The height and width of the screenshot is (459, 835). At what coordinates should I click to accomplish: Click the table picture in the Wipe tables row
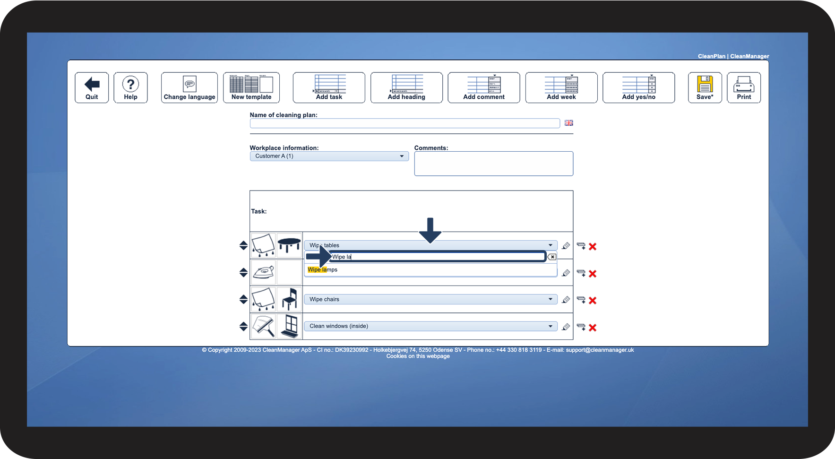(289, 245)
